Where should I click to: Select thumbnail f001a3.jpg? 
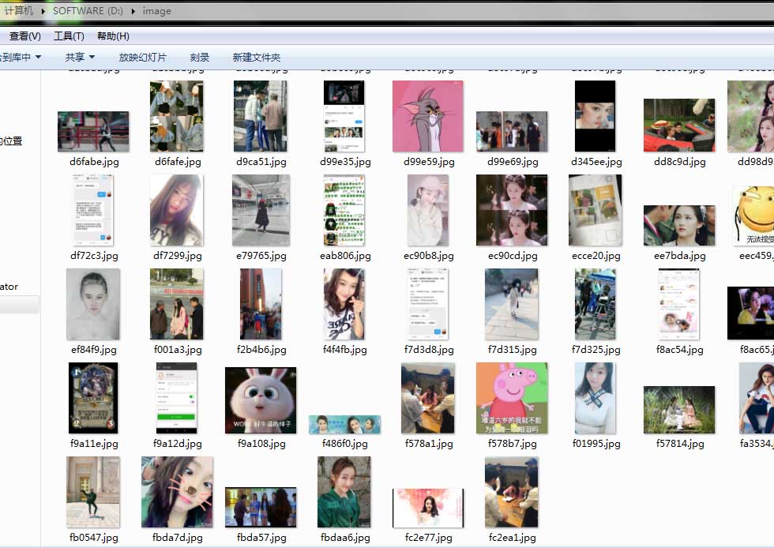click(177, 304)
